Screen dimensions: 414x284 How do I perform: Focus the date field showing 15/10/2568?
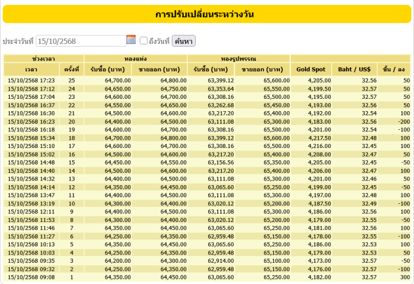click(x=81, y=41)
